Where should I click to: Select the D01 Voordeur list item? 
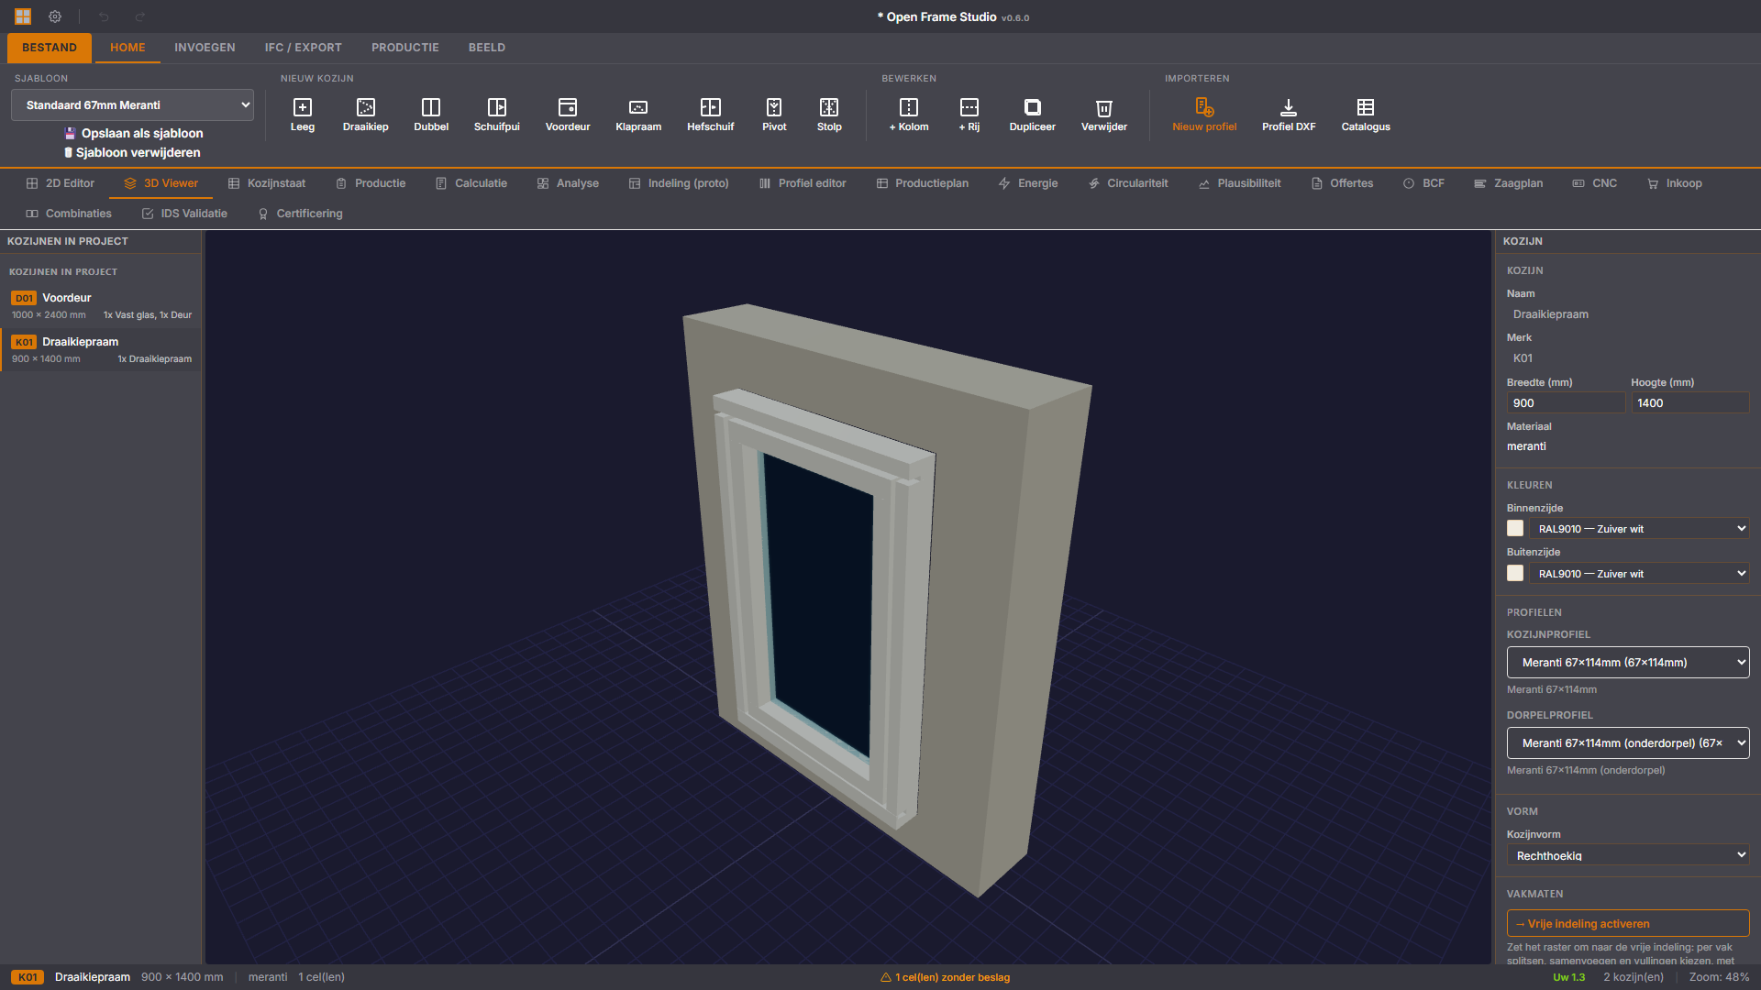coord(101,305)
